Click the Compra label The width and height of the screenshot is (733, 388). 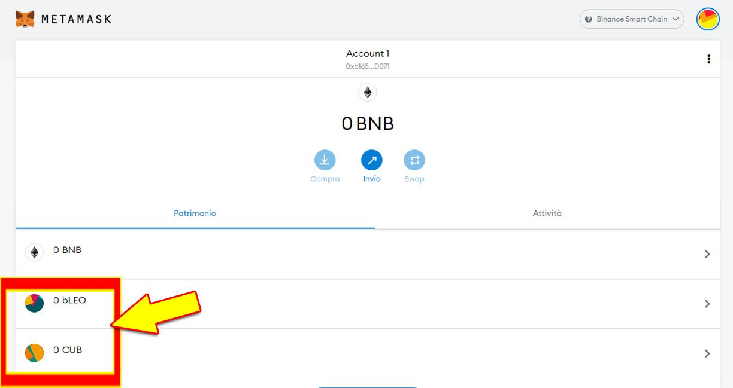[325, 179]
